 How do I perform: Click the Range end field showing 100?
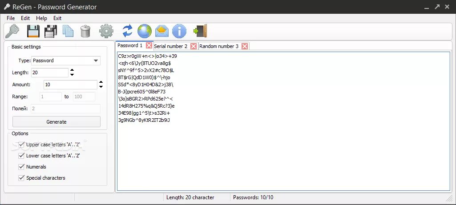point(84,96)
